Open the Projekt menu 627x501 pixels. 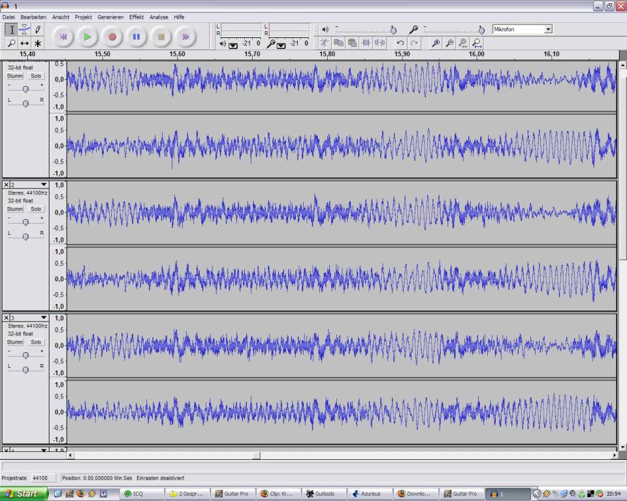(83, 17)
